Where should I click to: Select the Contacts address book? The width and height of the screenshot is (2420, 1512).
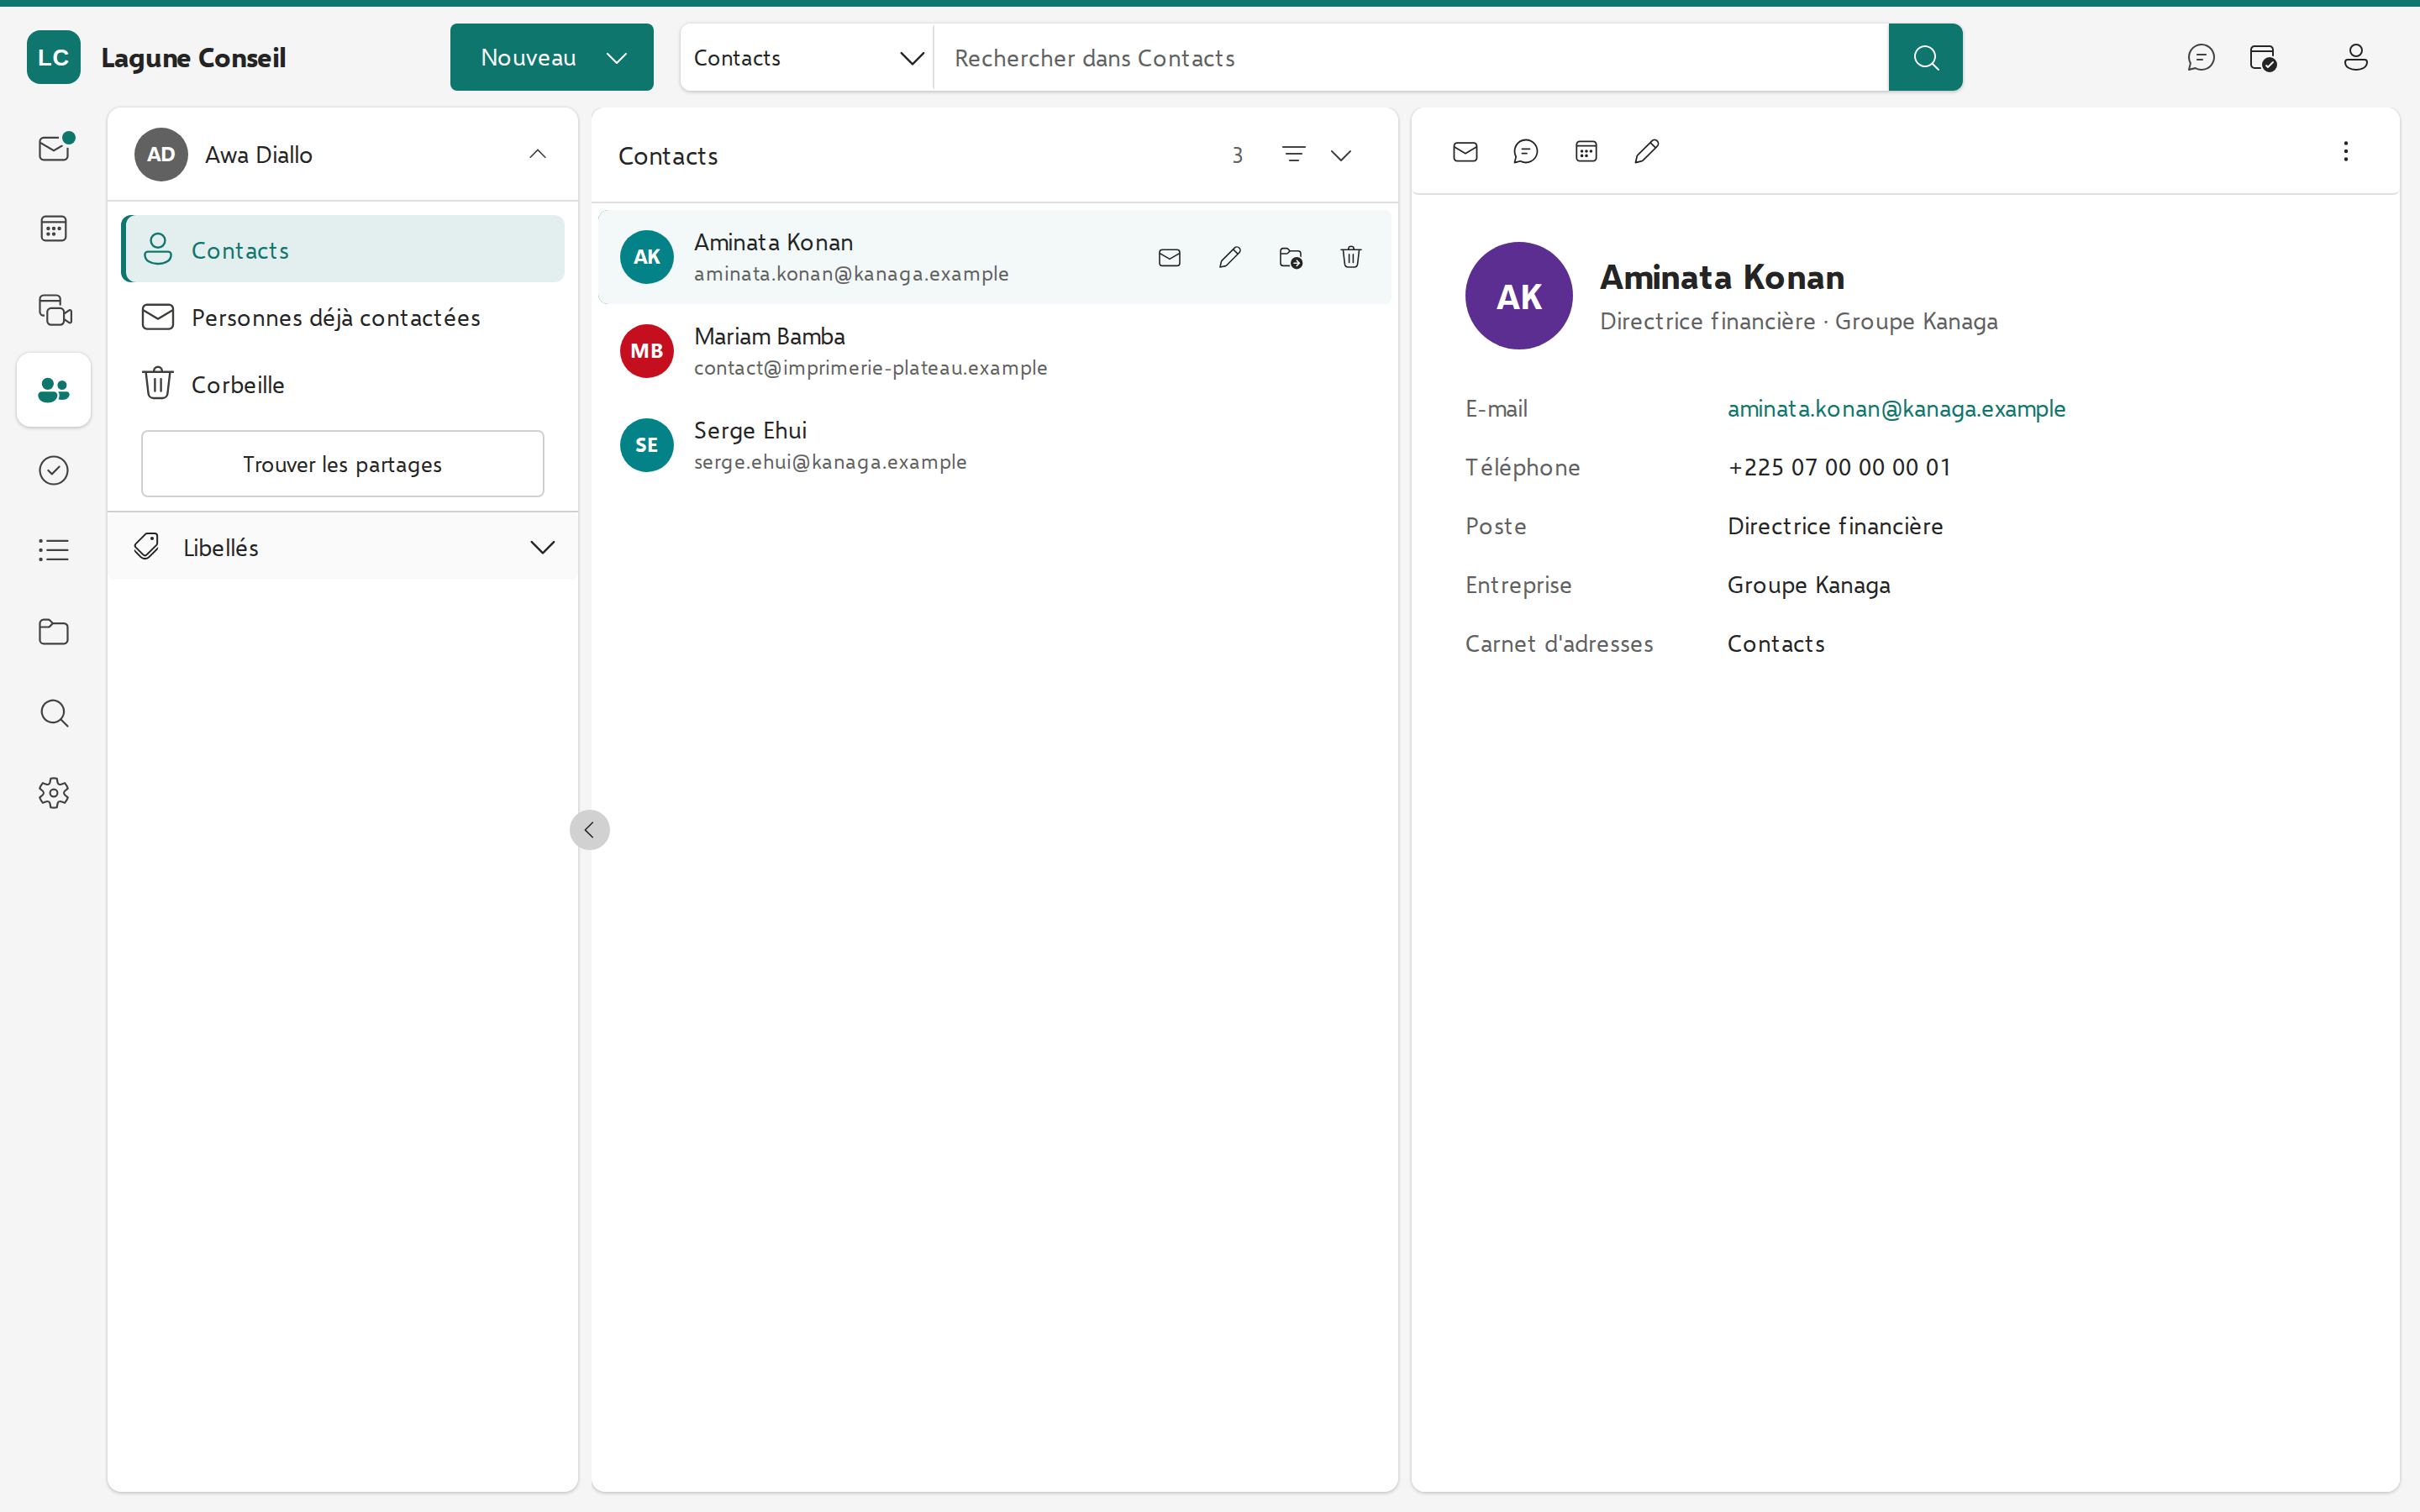343,250
